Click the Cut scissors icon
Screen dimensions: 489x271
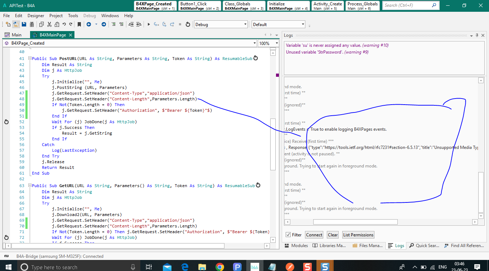tap(49, 24)
